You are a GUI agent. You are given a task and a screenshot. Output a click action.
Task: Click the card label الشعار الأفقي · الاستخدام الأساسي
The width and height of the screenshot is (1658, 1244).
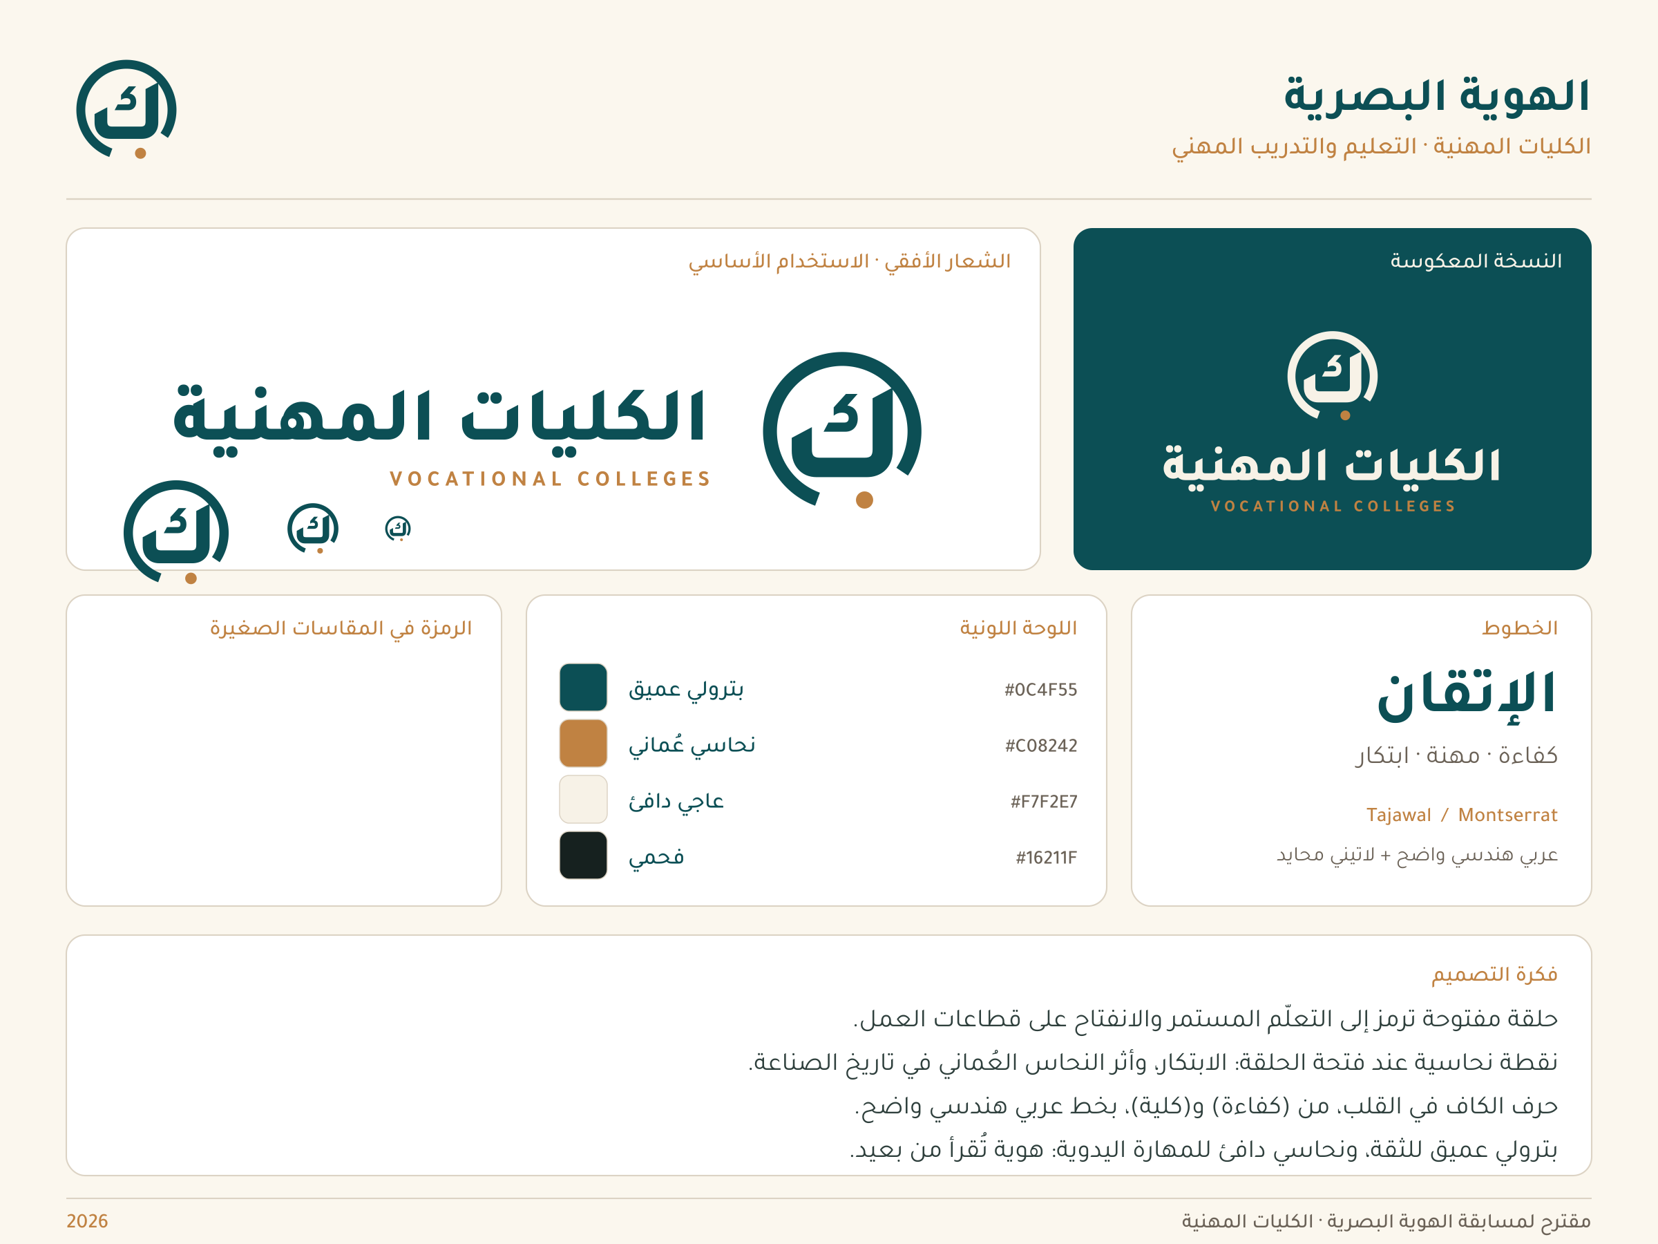pos(849,262)
